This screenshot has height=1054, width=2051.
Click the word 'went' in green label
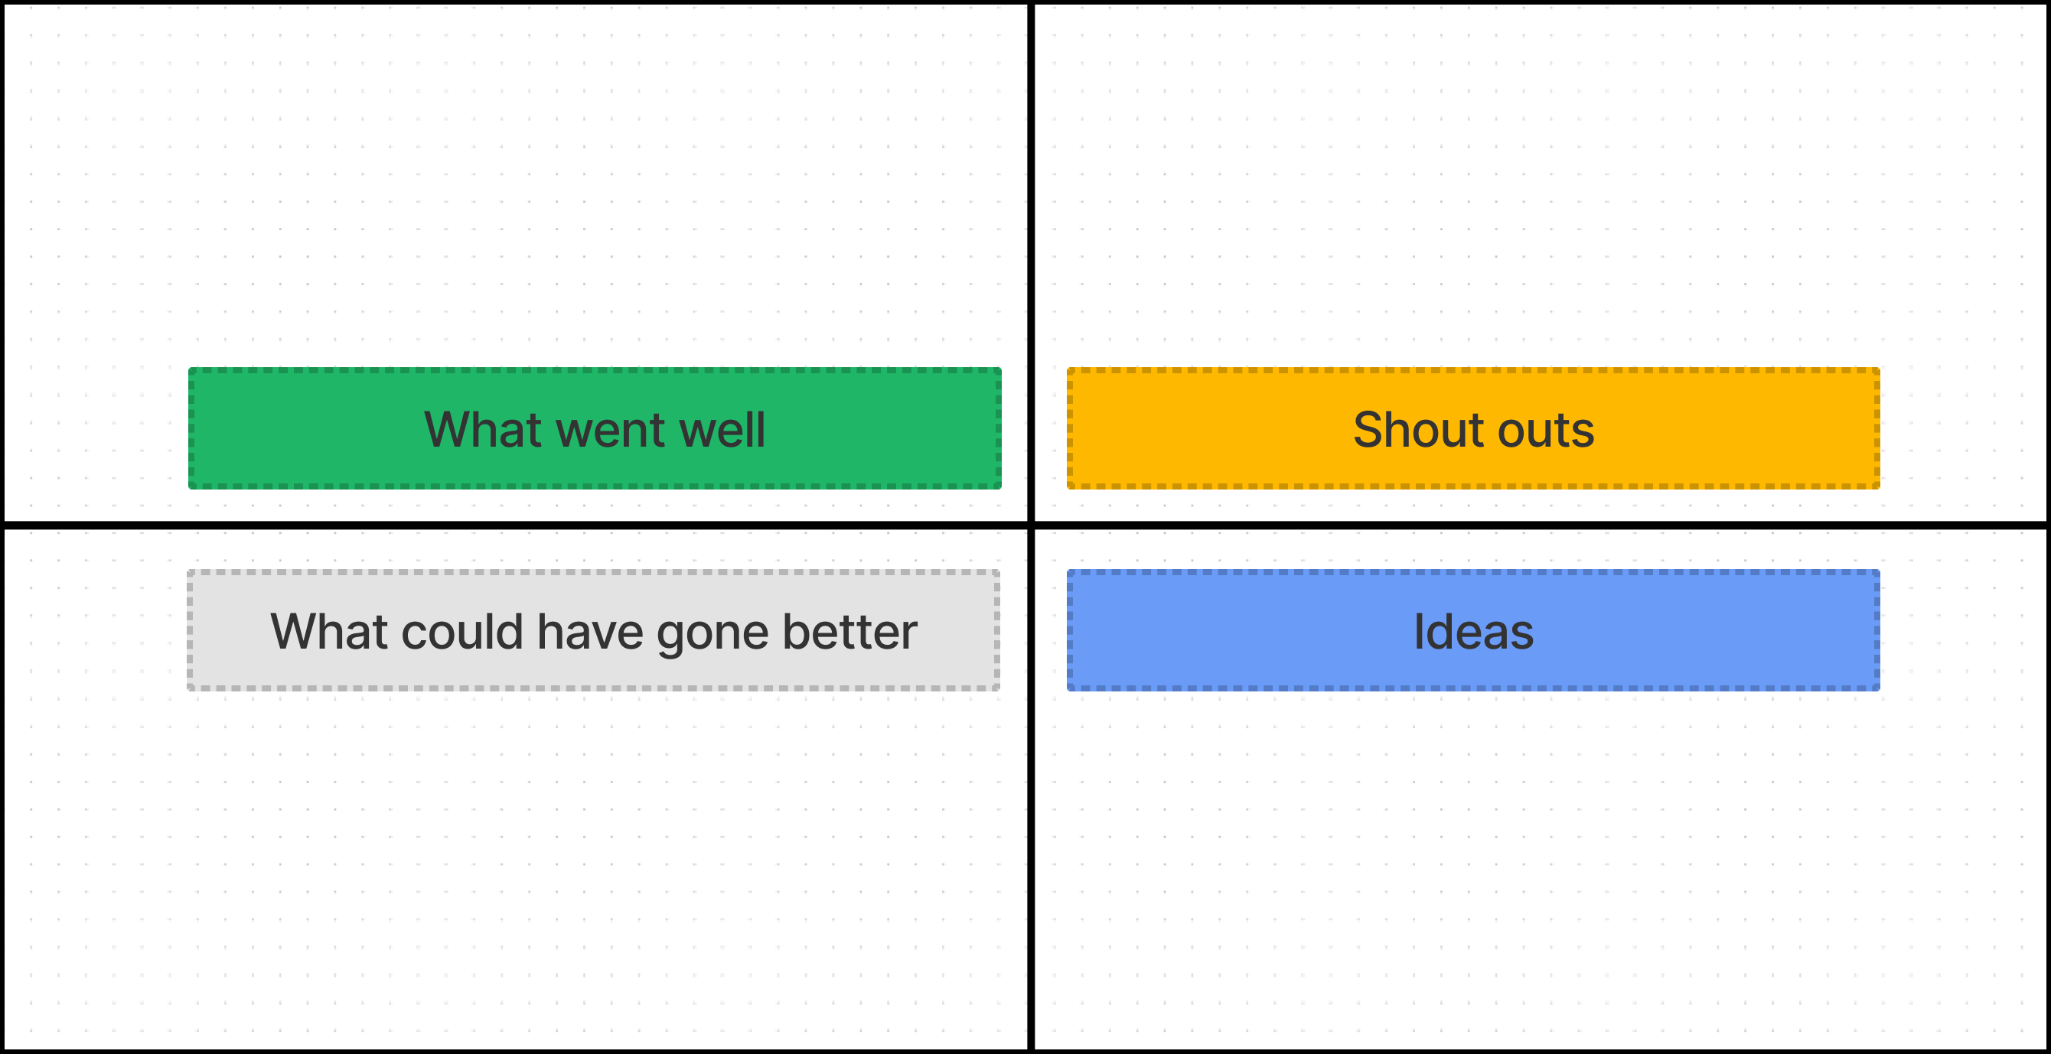610,430
